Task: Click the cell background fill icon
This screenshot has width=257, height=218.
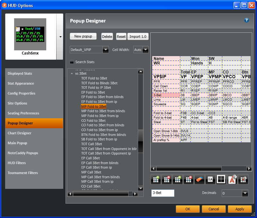Action: point(243,180)
